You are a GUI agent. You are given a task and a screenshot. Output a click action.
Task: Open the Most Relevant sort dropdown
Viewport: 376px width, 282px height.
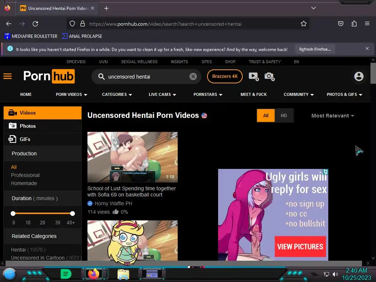coord(333,116)
